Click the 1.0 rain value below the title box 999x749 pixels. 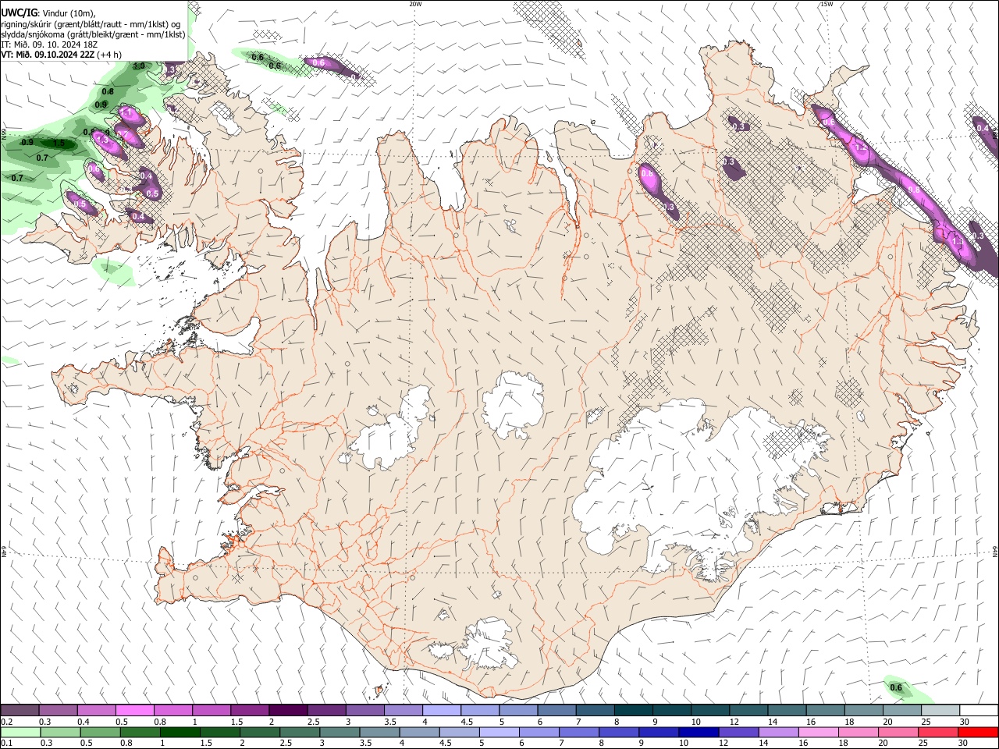click(139, 66)
